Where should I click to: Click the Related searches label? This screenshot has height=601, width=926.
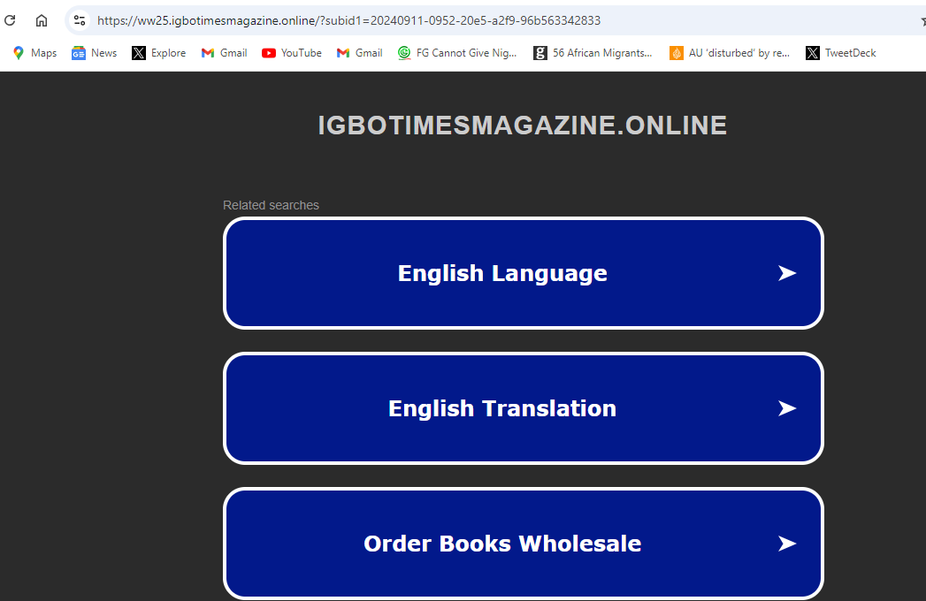271,205
